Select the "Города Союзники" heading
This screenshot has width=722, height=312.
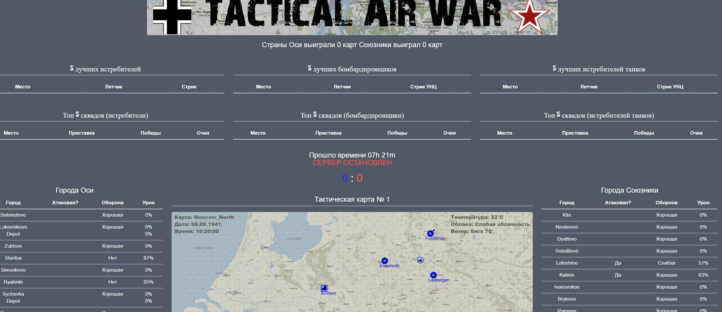click(x=630, y=190)
